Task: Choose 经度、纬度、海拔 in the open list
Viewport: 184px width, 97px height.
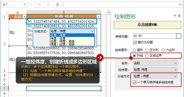Action: click(x=72, y=41)
